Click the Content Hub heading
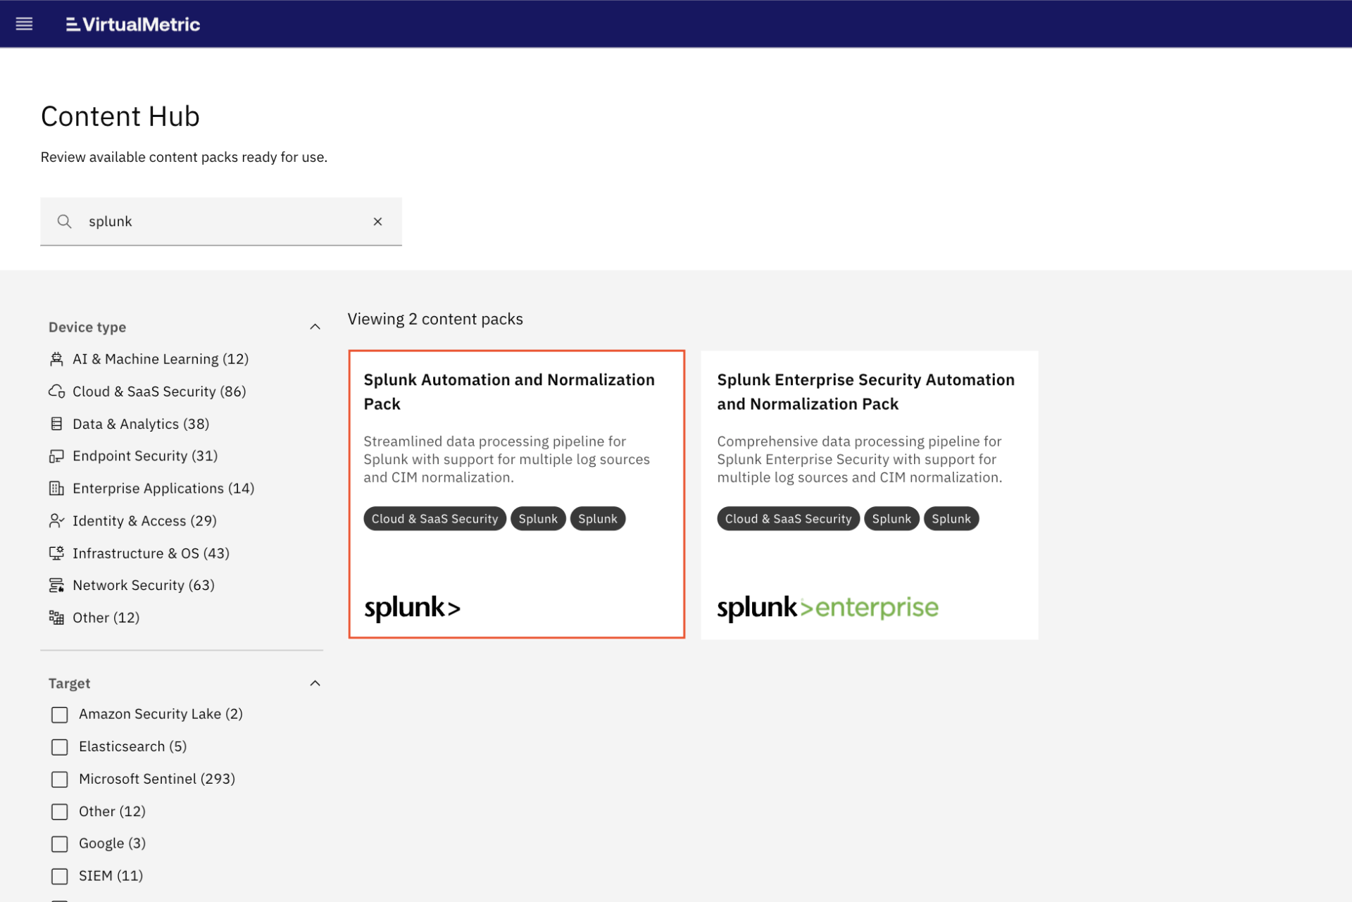 120,116
